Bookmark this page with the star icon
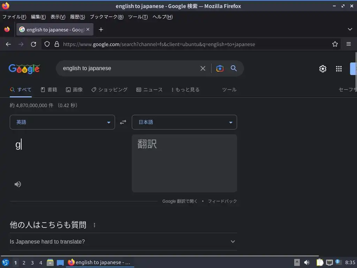This screenshot has height=268, width=357. [335, 44]
